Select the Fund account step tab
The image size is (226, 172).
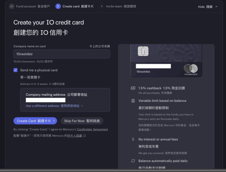click(x=29, y=6)
